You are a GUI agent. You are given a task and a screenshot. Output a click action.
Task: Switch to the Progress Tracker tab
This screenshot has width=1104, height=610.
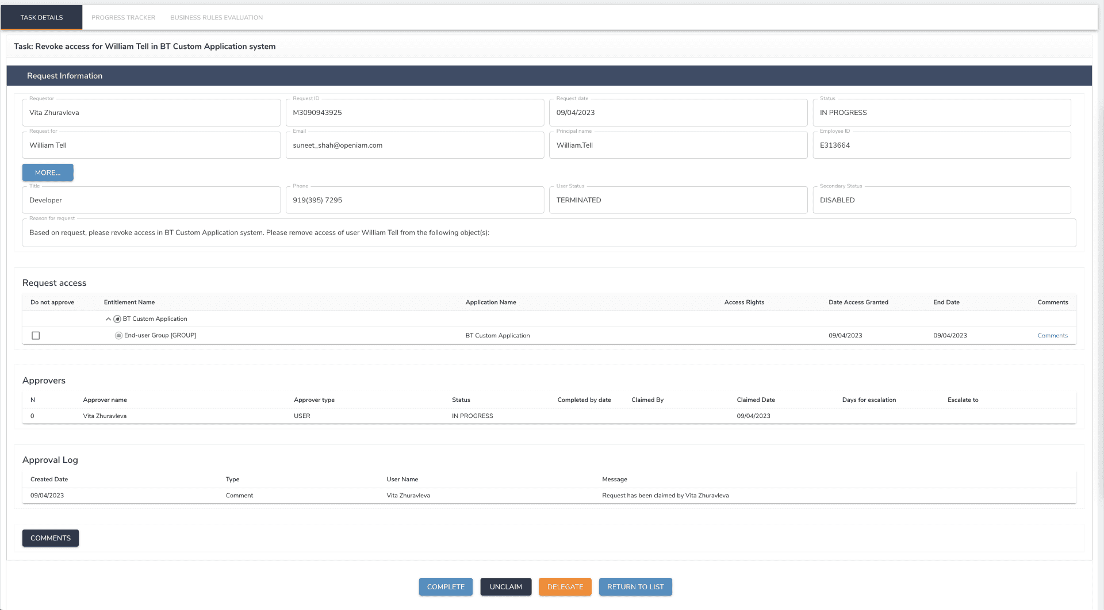[123, 18]
